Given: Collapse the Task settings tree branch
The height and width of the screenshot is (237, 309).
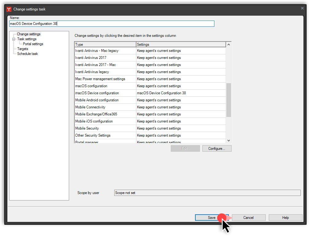Looking at the screenshot, I should coord(14,39).
